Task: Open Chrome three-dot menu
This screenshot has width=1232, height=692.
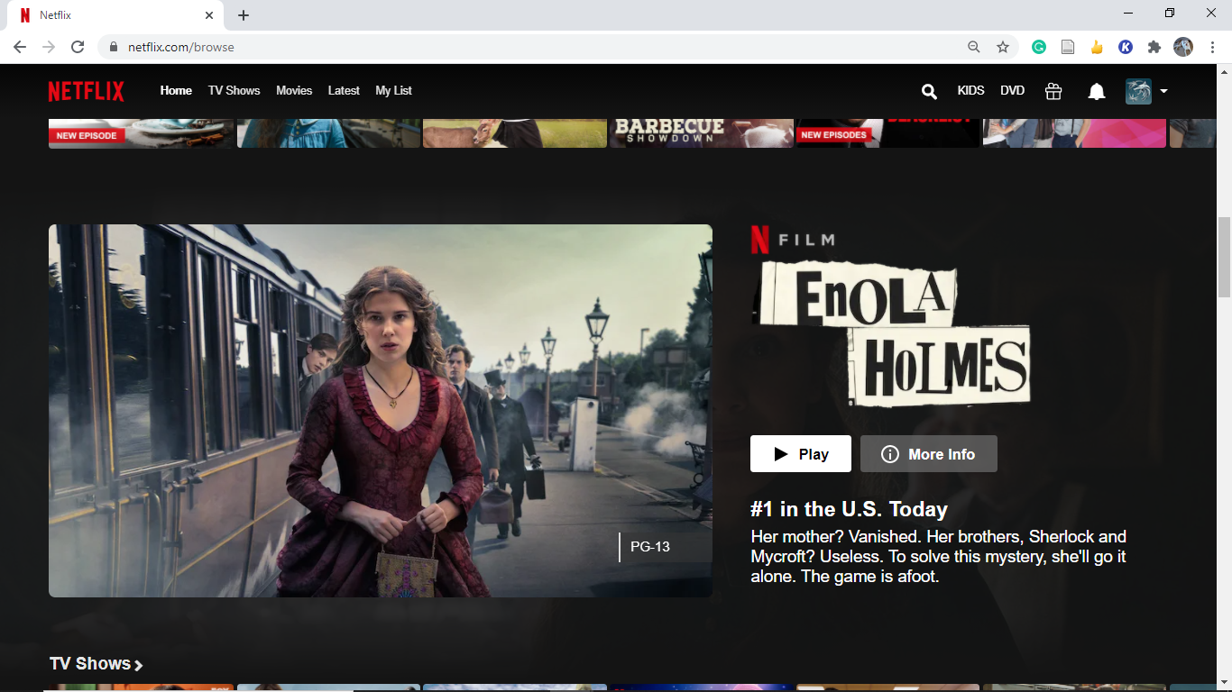Action: [1212, 47]
